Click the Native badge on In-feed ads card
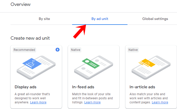The width and height of the screenshot is (177, 109). (x=76, y=50)
